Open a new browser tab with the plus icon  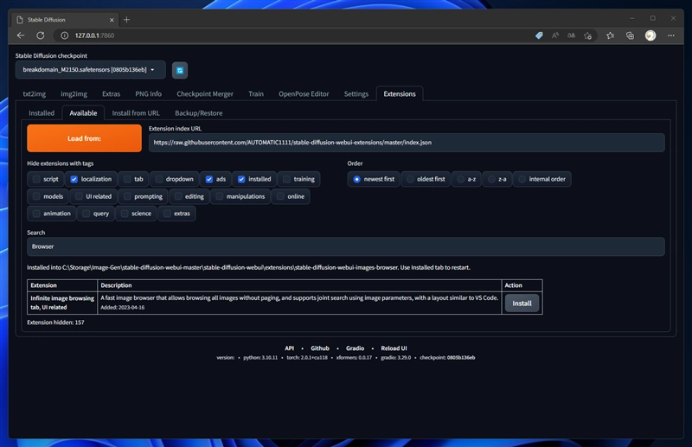126,19
